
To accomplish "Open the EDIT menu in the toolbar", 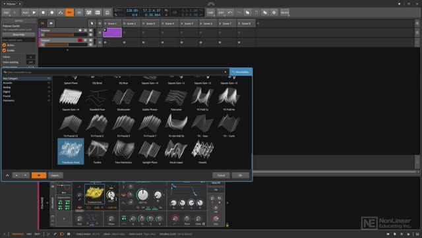I will click(221, 13).
